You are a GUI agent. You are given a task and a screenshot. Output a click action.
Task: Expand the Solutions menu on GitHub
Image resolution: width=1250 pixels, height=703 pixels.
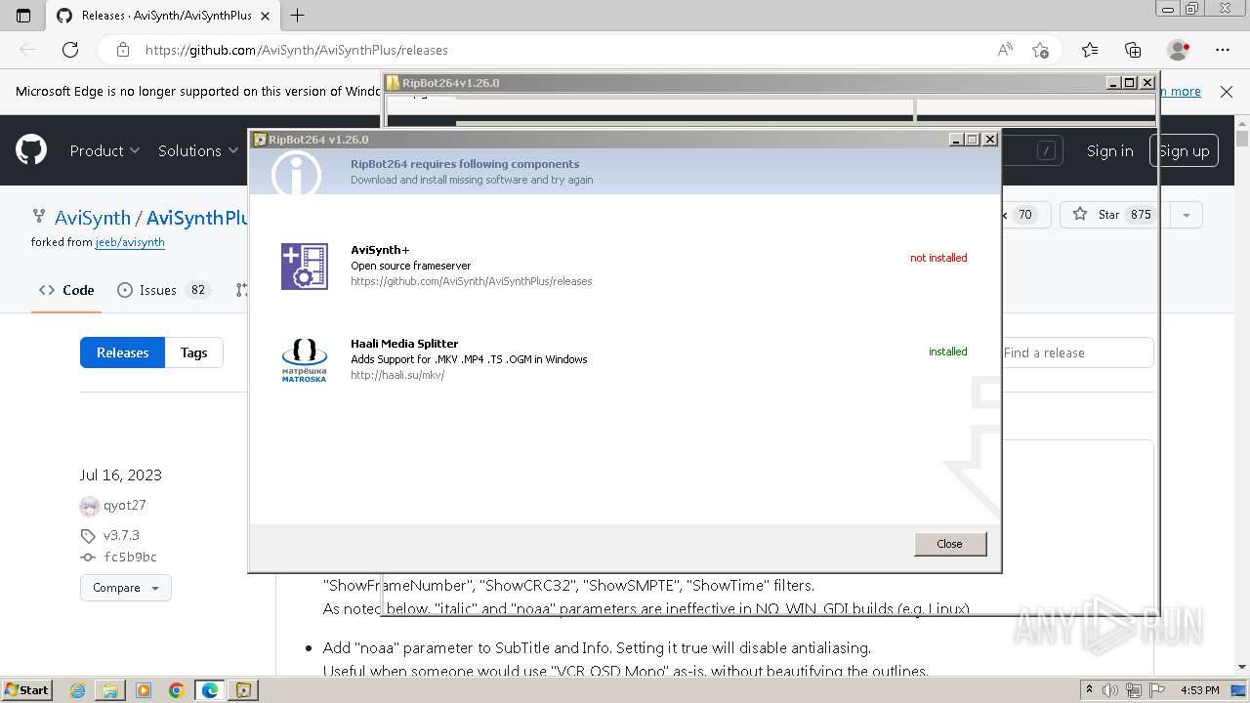coord(198,150)
